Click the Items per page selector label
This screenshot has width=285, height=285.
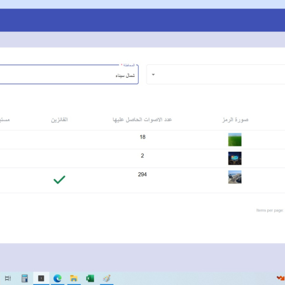270,210
